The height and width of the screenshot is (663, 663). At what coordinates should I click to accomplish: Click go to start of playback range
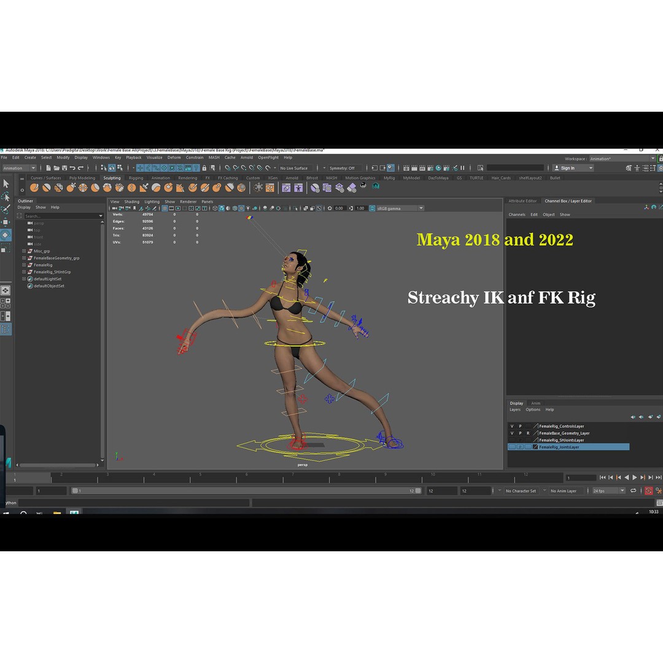[x=603, y=478]
